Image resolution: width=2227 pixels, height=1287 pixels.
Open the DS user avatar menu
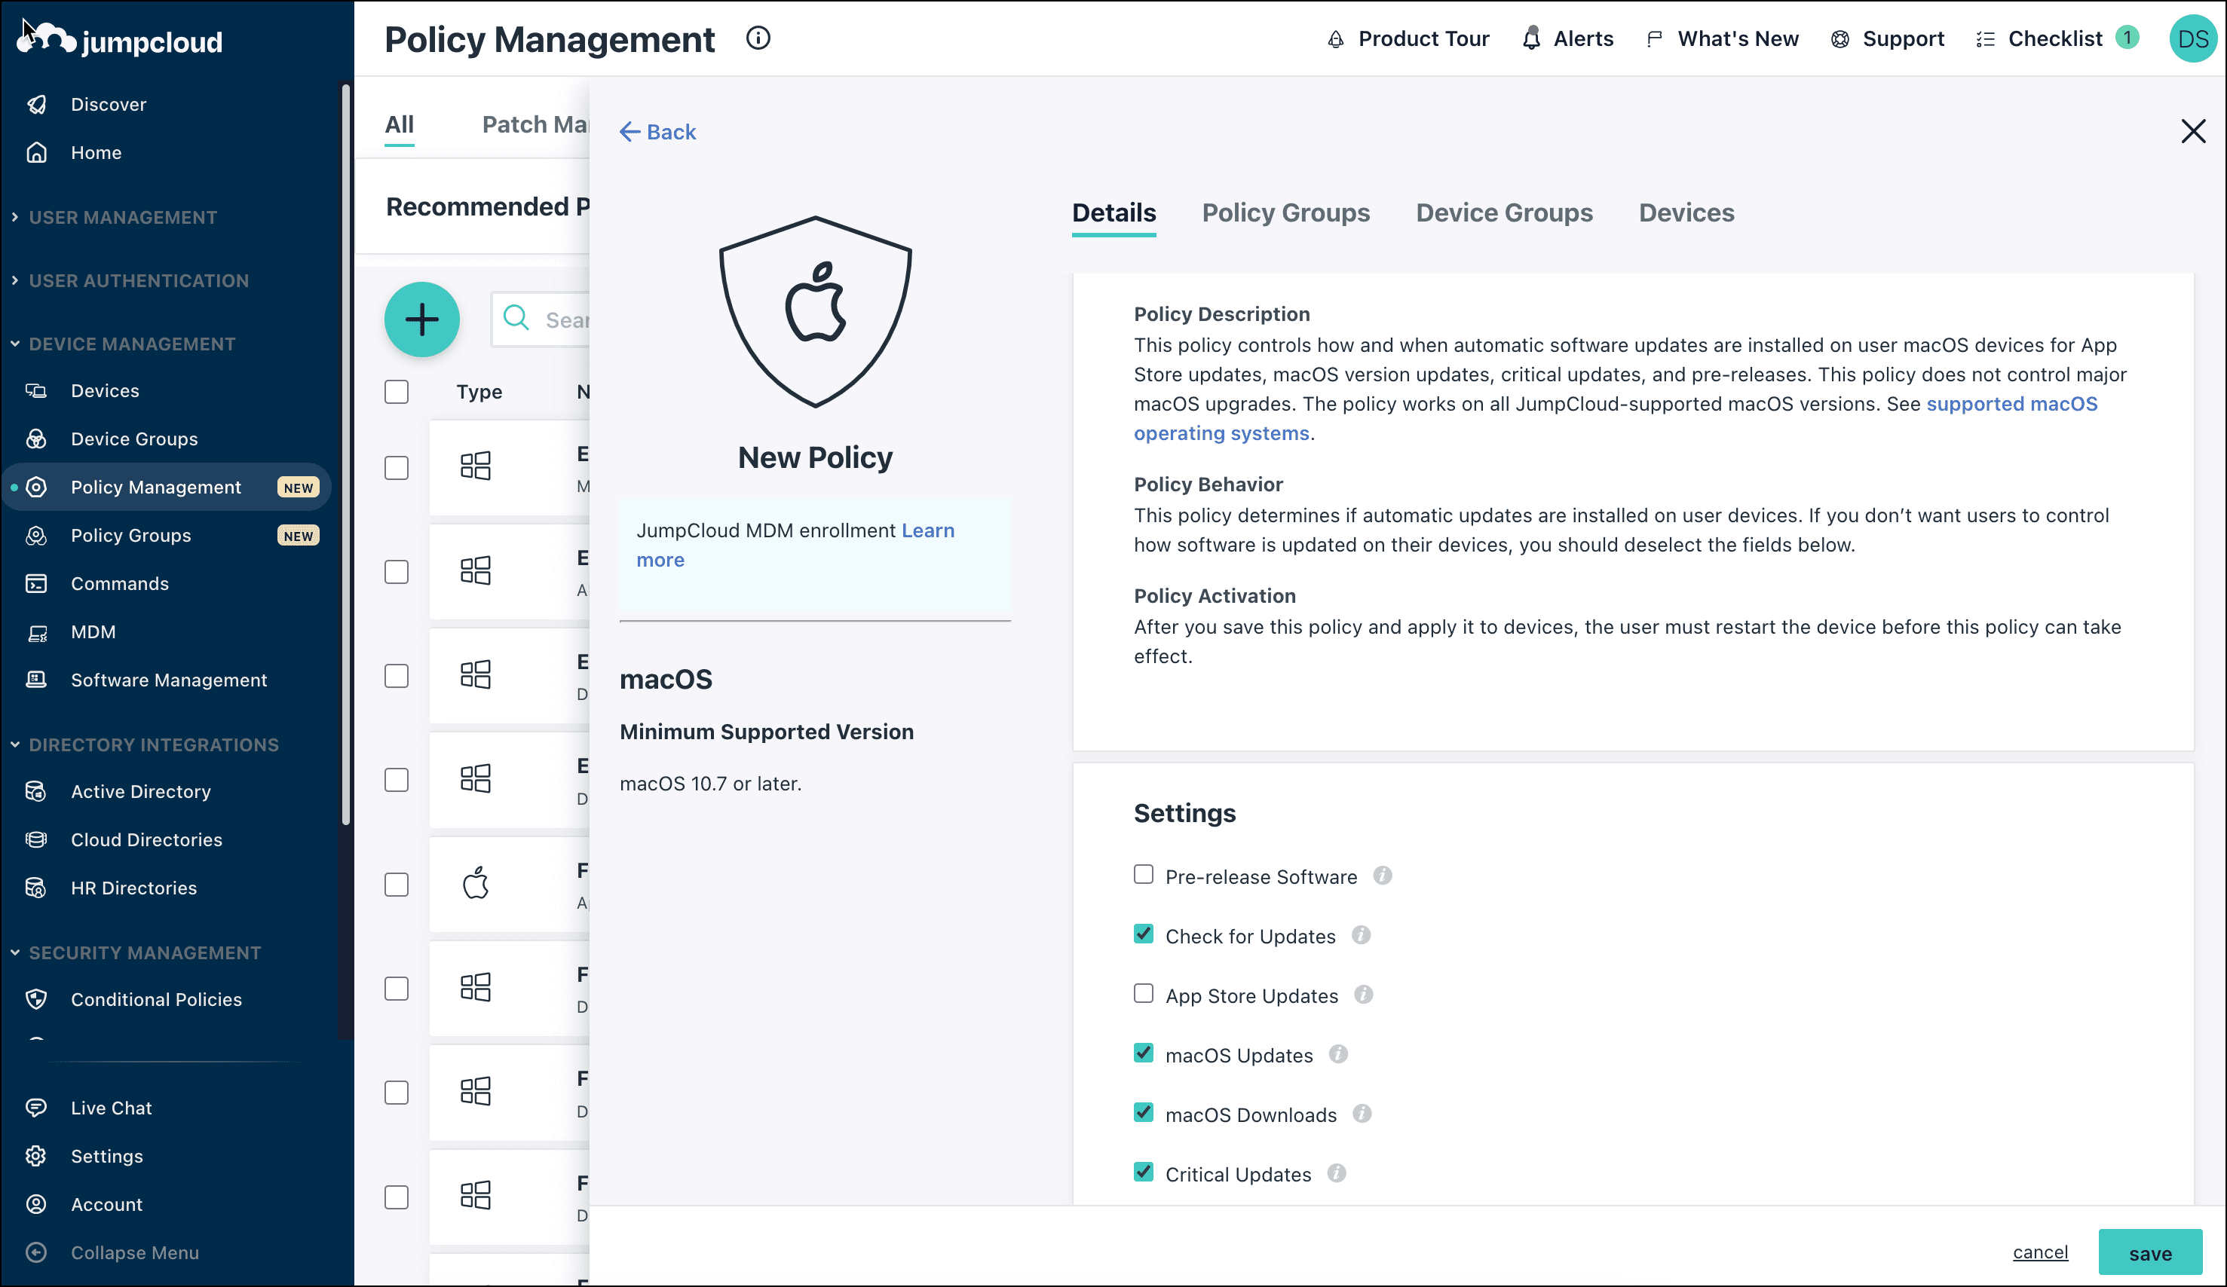tap(2192, 39)
